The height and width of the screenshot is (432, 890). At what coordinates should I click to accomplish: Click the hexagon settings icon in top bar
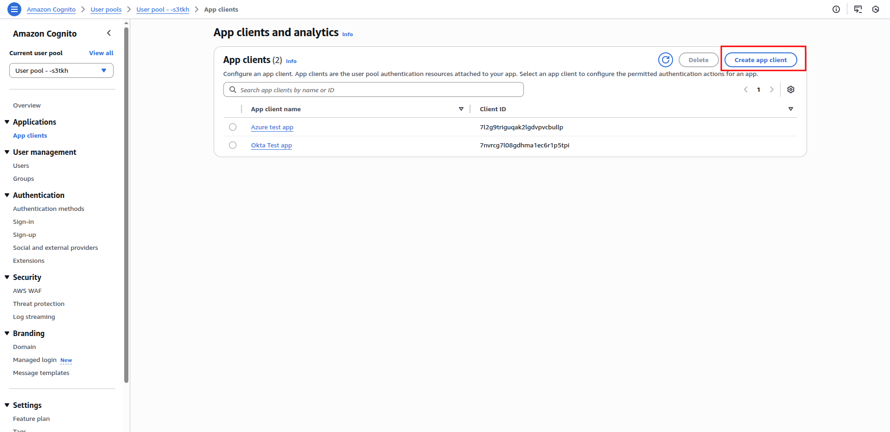pos(876,9)
